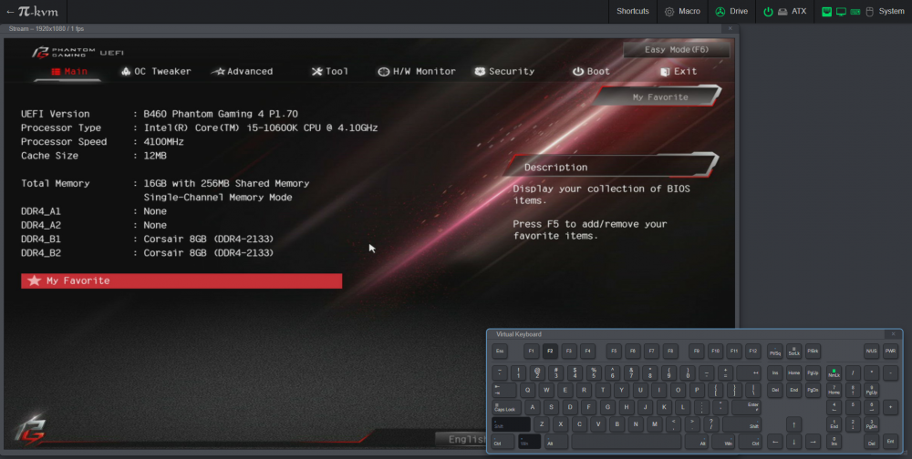Close the Stream window

pyautogui.click(x=731, y=28)
